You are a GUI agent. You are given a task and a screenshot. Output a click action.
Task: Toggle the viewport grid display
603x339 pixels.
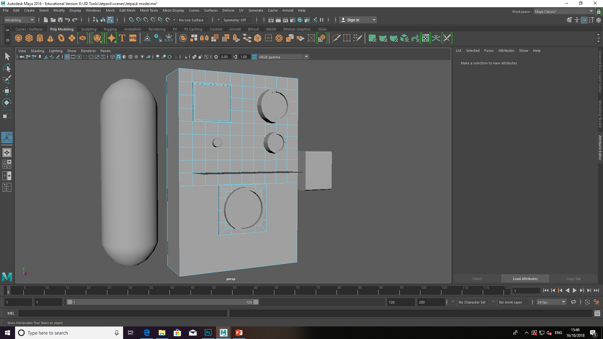tap(67, 57)
